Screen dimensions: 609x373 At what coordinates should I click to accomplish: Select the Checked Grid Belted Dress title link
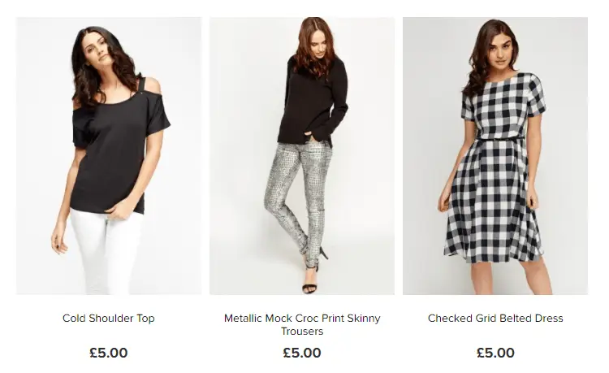495,318
